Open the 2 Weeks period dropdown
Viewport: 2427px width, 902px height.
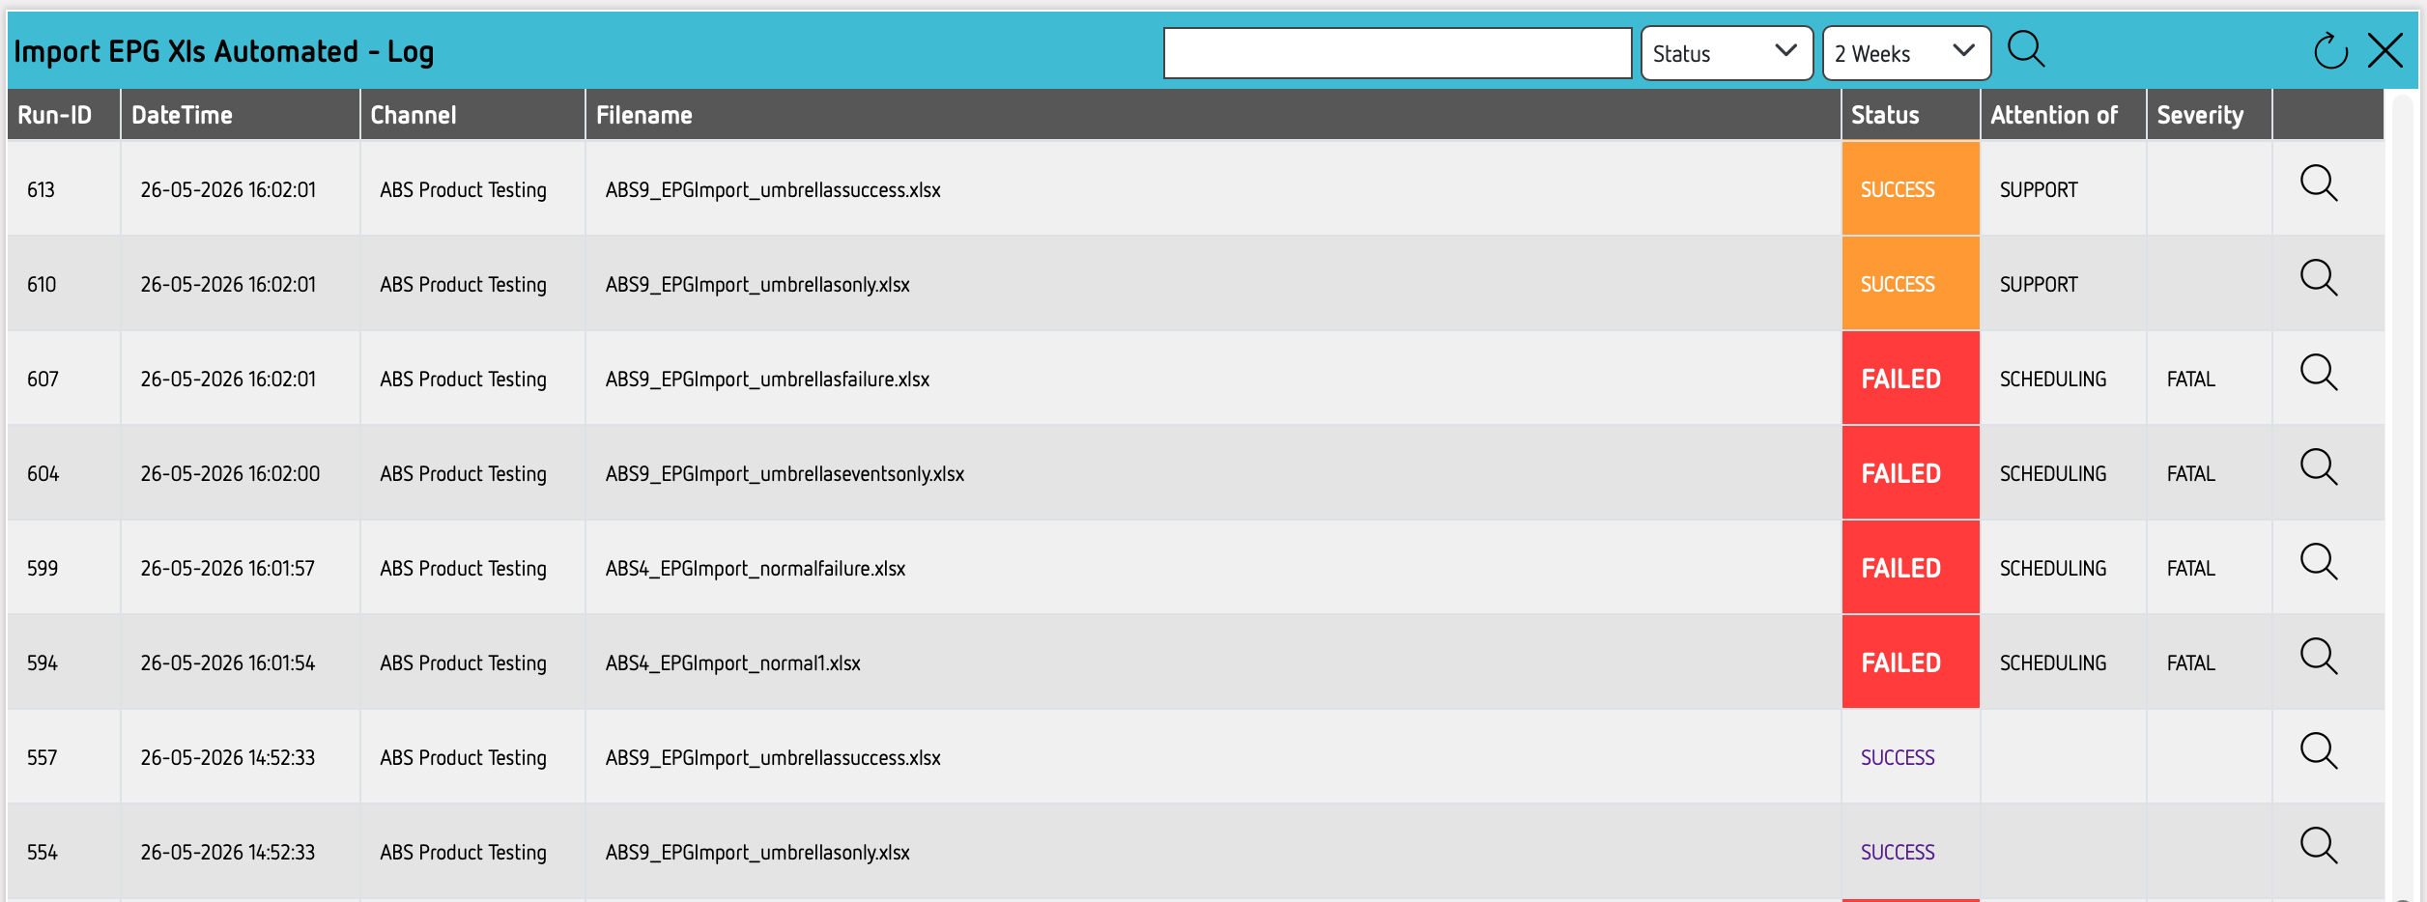(x=1906, y=53)
